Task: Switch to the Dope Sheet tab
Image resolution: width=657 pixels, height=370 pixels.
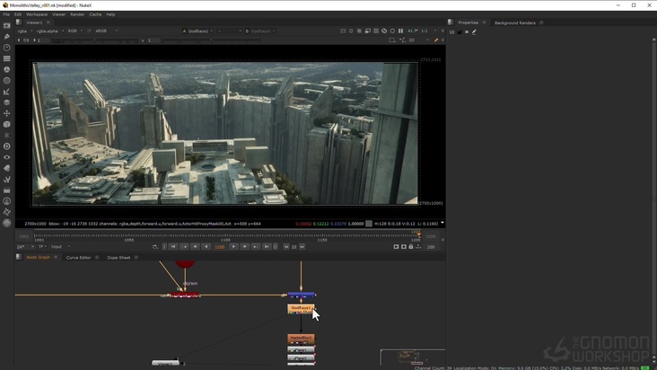Action: point(118,258)
